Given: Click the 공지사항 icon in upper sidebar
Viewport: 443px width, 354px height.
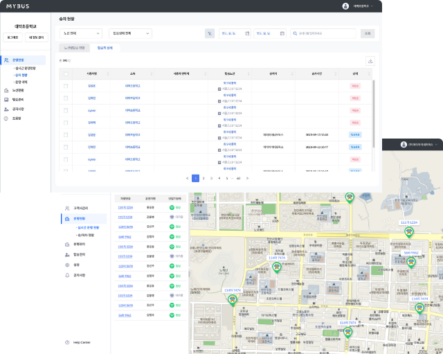Looking at the screenshot, I should (6, 109).
